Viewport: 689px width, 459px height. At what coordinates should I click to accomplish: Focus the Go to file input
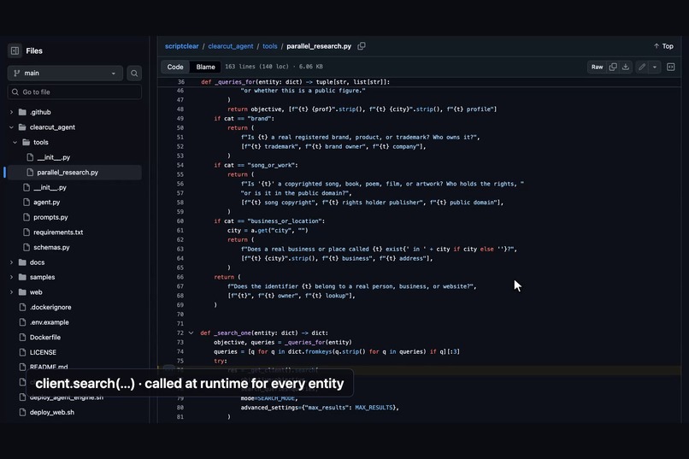(x=74, y=91)
